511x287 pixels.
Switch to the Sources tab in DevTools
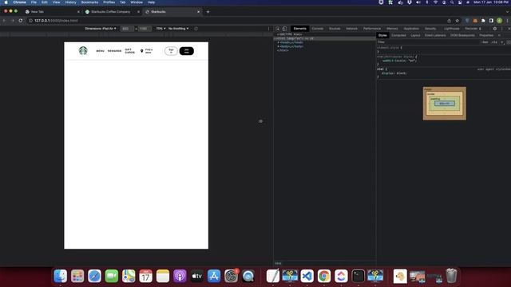coord(335,29)
